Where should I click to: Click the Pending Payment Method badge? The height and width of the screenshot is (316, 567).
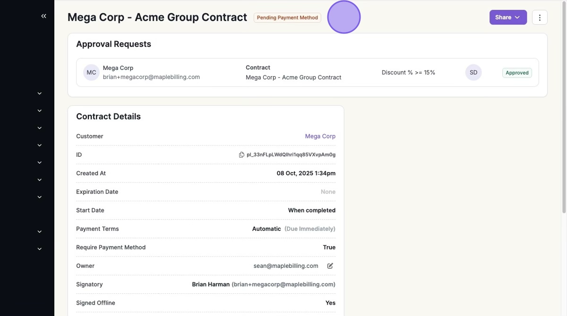[287, 17]
